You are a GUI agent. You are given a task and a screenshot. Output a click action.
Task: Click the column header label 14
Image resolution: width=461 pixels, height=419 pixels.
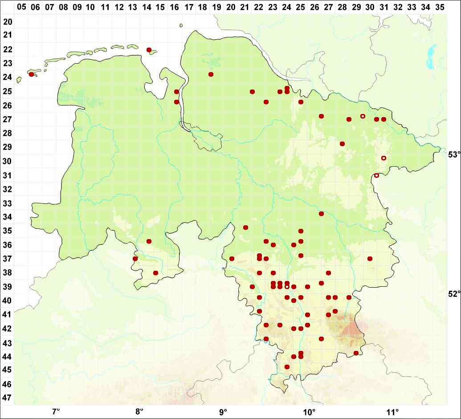147,7
